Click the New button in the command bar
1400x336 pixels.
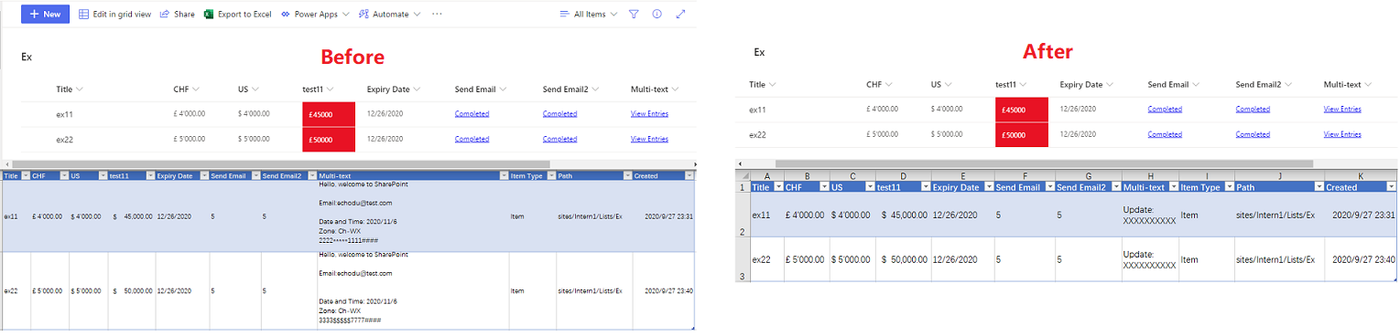[x=45, y=14]
